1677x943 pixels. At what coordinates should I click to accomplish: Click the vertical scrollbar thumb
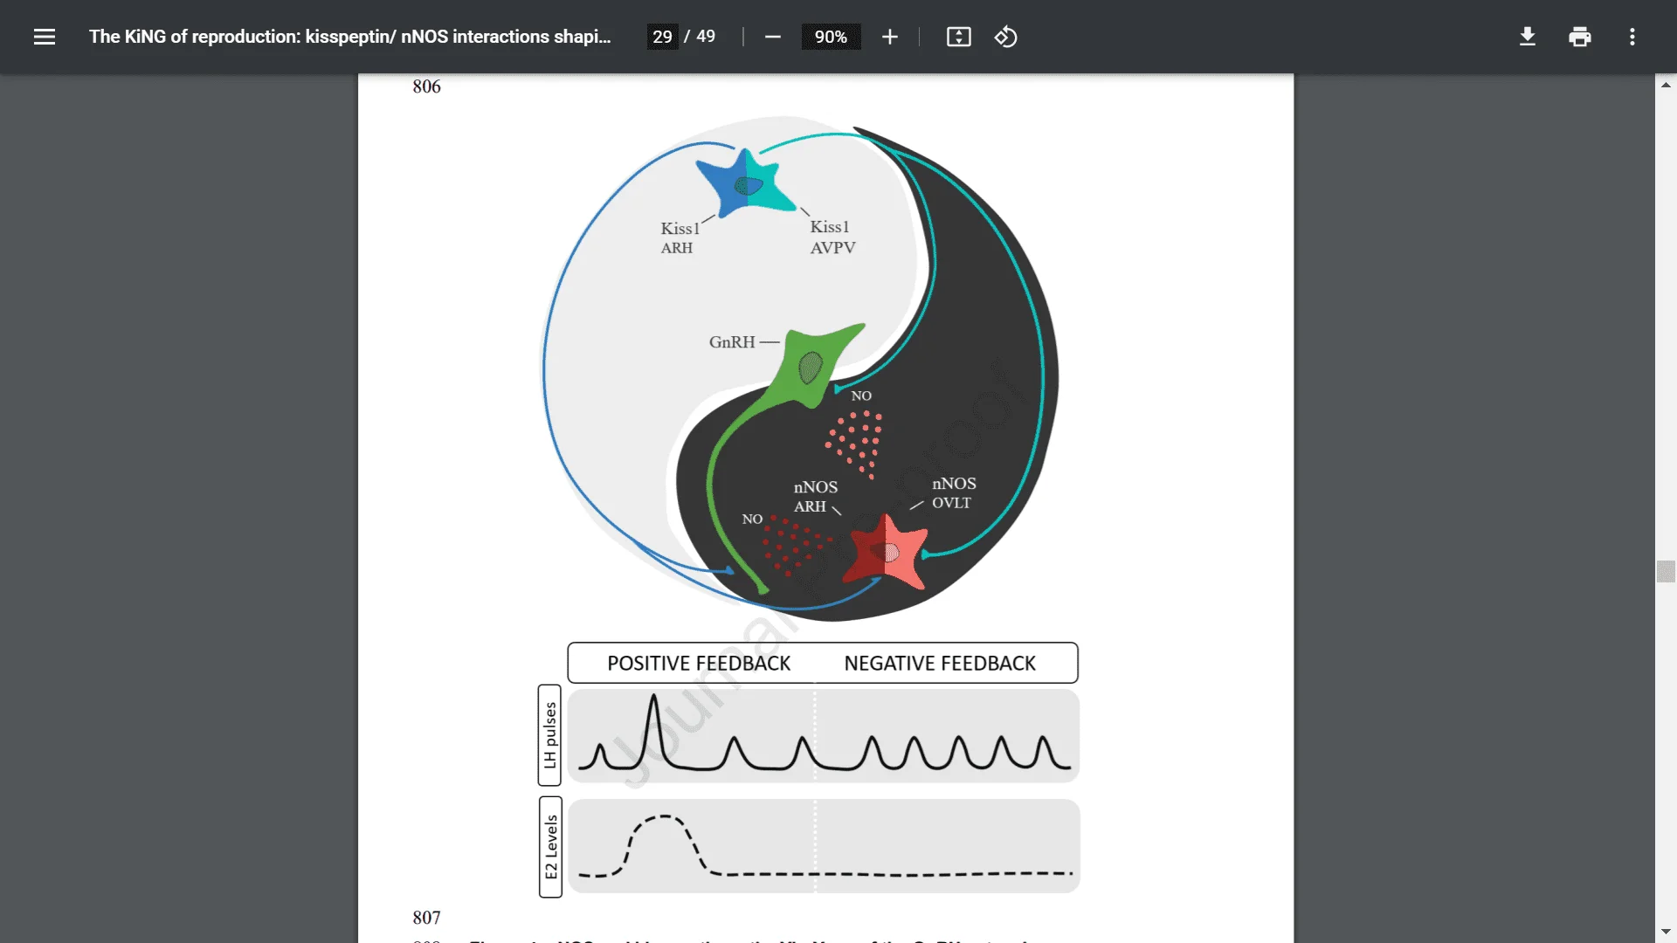pyautogui.click(x=1666, y=571)
